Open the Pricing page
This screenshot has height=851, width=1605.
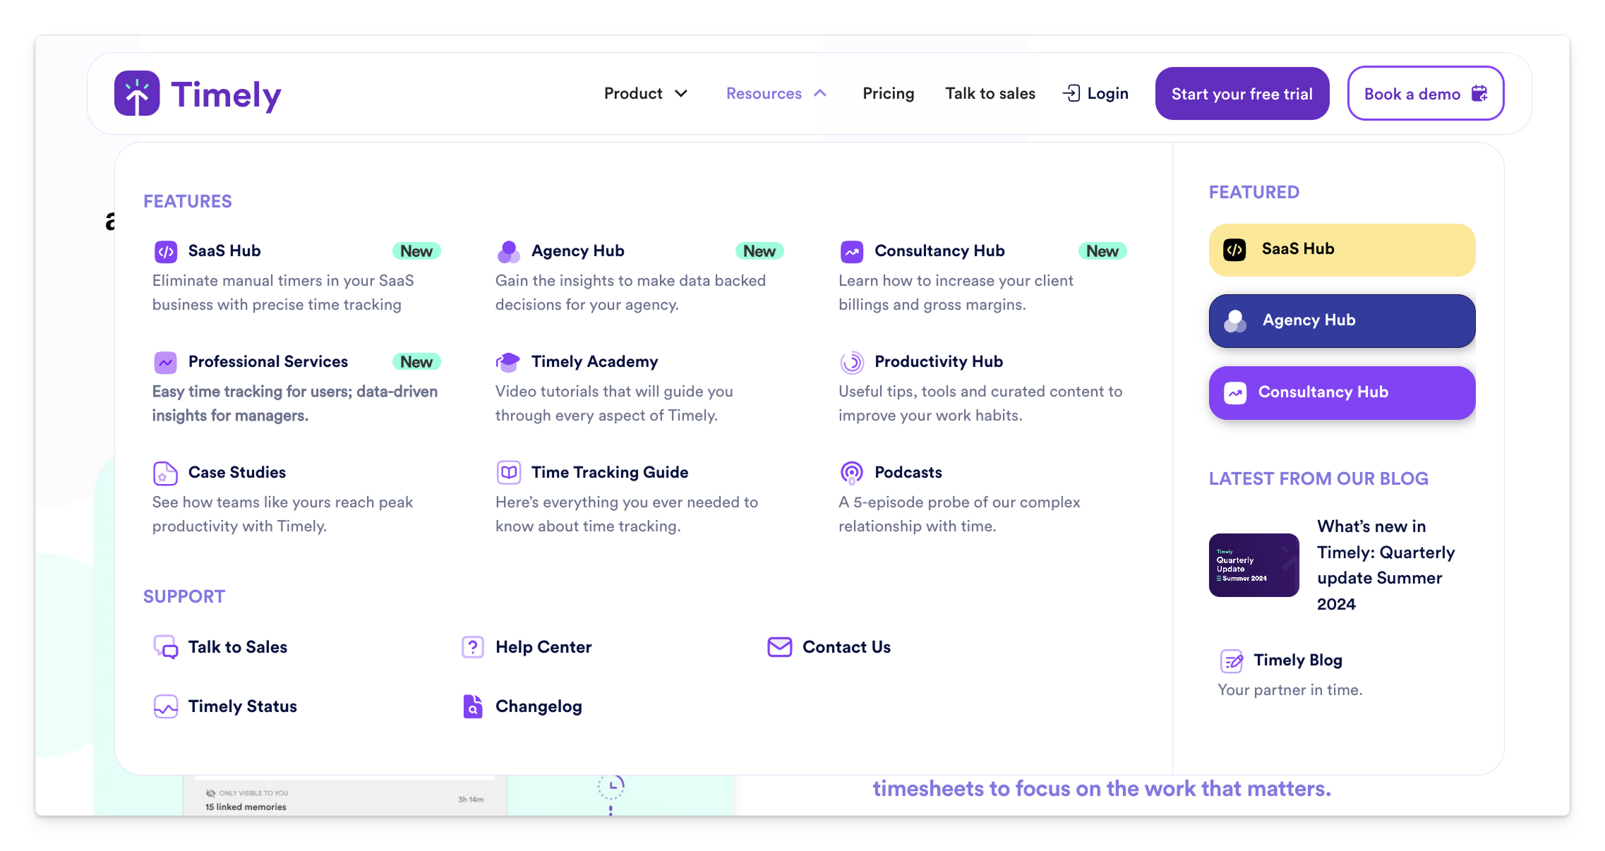888,94
